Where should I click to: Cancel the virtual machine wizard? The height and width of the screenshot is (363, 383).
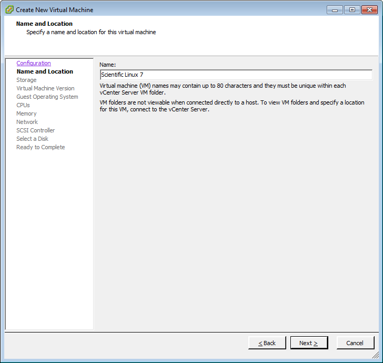pos(355,343)
